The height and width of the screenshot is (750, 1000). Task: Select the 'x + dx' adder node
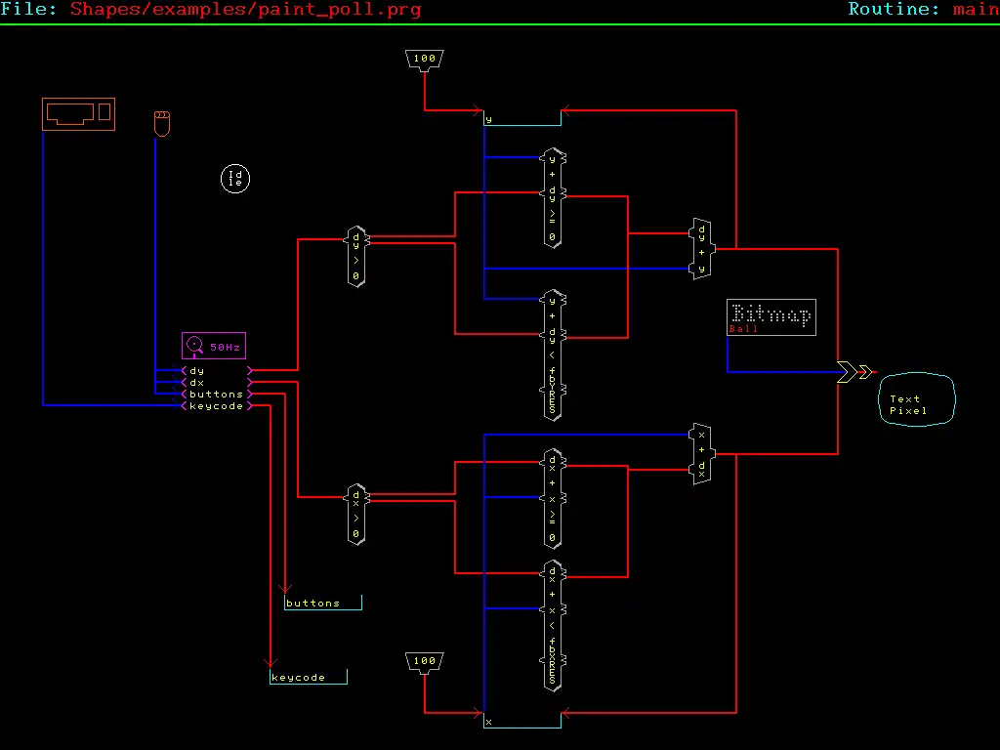pos(701,454)
